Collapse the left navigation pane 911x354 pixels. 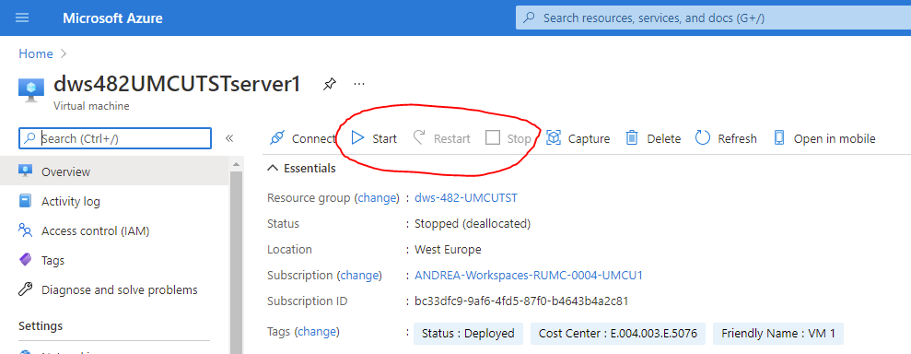pos(229,138)
